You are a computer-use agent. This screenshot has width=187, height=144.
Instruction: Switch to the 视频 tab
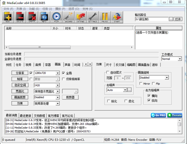click(28, 65)
